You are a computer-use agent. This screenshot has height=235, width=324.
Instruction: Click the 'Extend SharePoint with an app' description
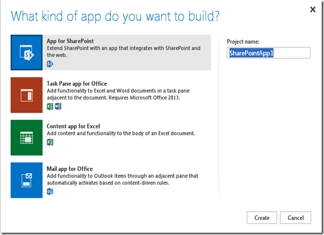(x=124, y=52)
